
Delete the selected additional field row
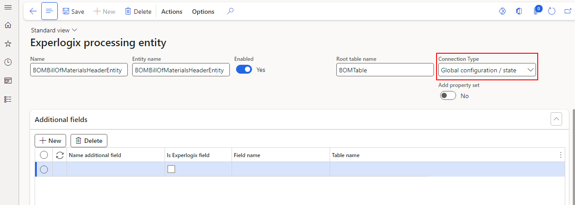pos(89,141)
